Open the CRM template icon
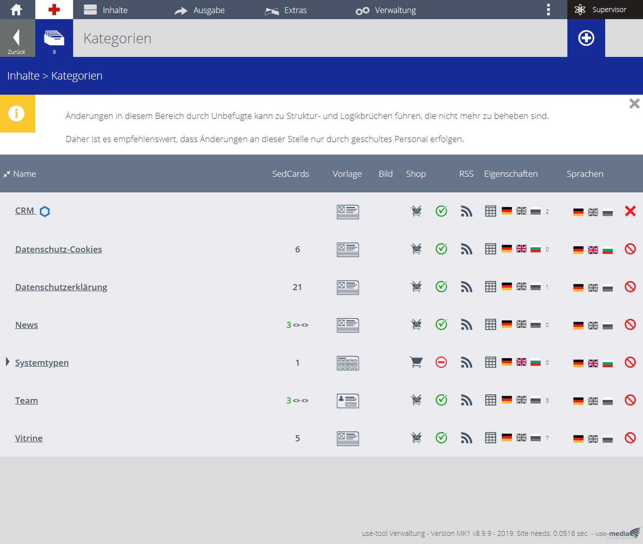The image size is (643, 544). 348,212
